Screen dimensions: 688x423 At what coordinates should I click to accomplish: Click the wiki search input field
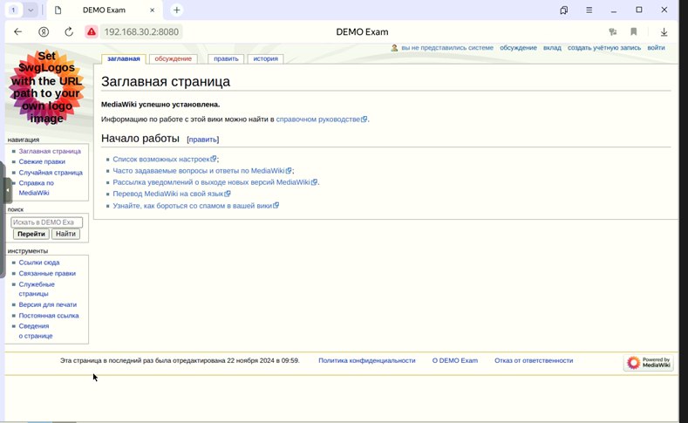[x=46, y=222]
